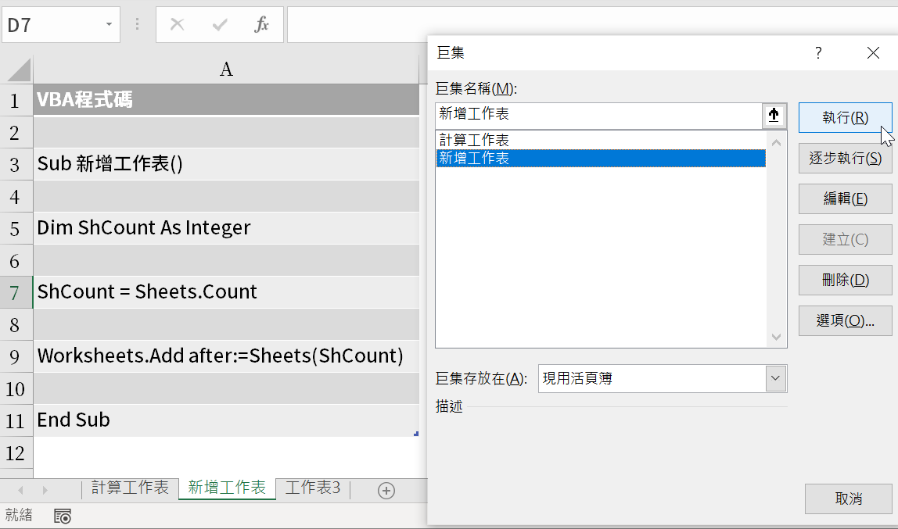
Task: Click 取消 to cancel the dialog
Action: pos(848,499)
